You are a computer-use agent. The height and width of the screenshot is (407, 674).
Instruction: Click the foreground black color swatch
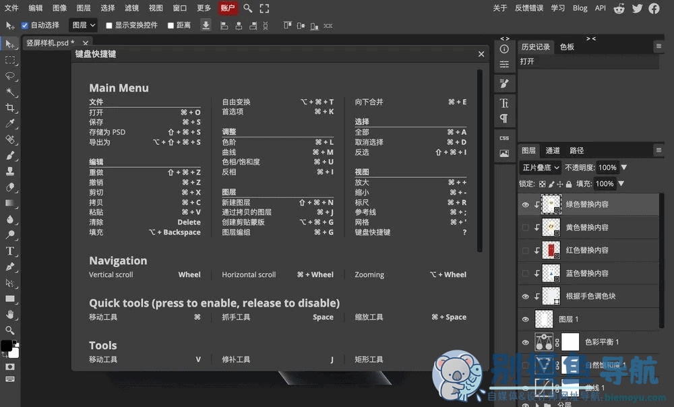click(x=7, y=346)
